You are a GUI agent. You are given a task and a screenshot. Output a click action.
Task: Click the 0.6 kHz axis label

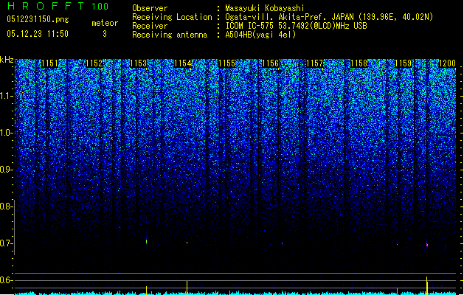7,280
